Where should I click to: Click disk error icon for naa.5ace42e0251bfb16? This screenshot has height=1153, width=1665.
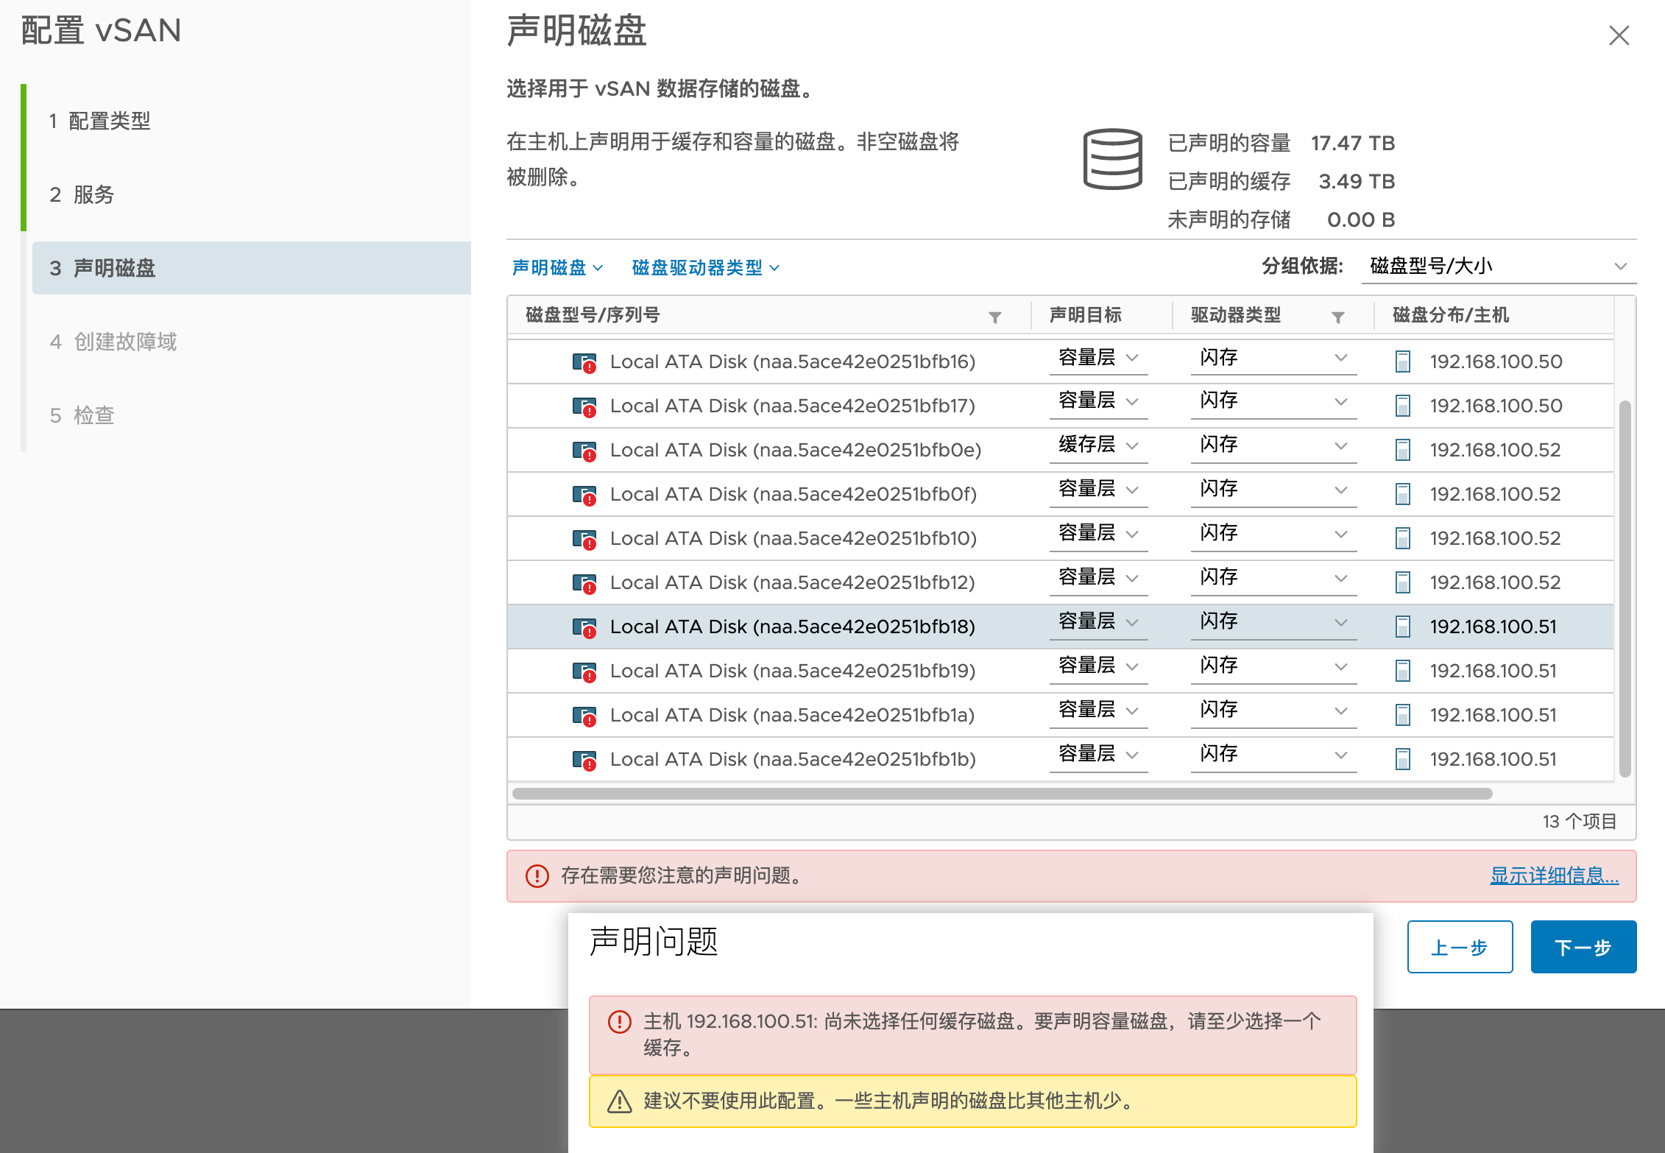click(x=584, y=362)
